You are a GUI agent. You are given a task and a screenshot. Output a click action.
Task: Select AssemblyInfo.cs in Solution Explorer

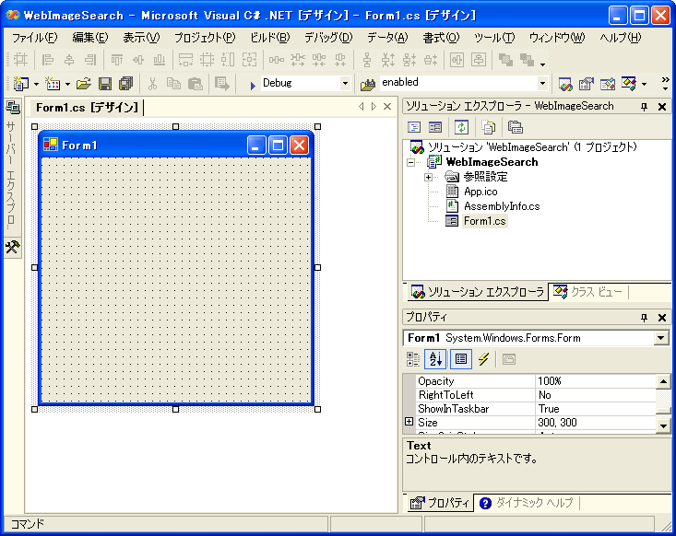[x=502, y=206]
